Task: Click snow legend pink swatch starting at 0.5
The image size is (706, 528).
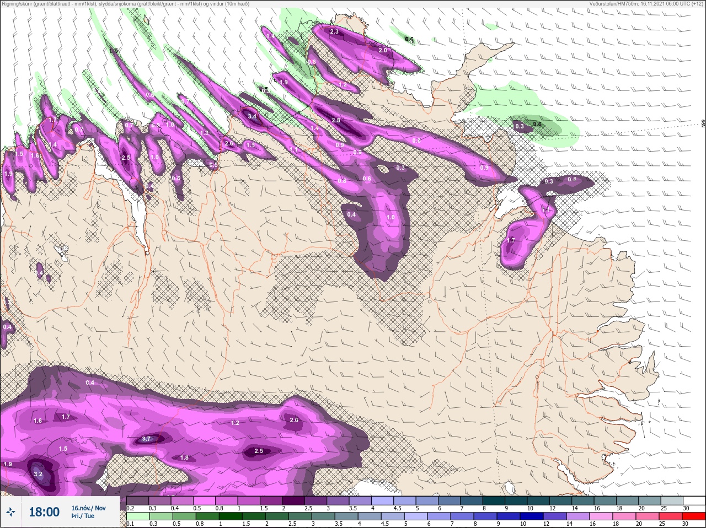Action: point(204,500)
